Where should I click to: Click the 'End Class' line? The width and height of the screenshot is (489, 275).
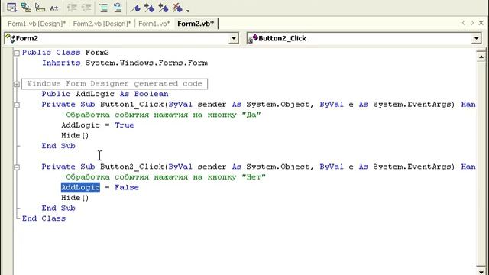pyautogui.click(x=44, y=218)
